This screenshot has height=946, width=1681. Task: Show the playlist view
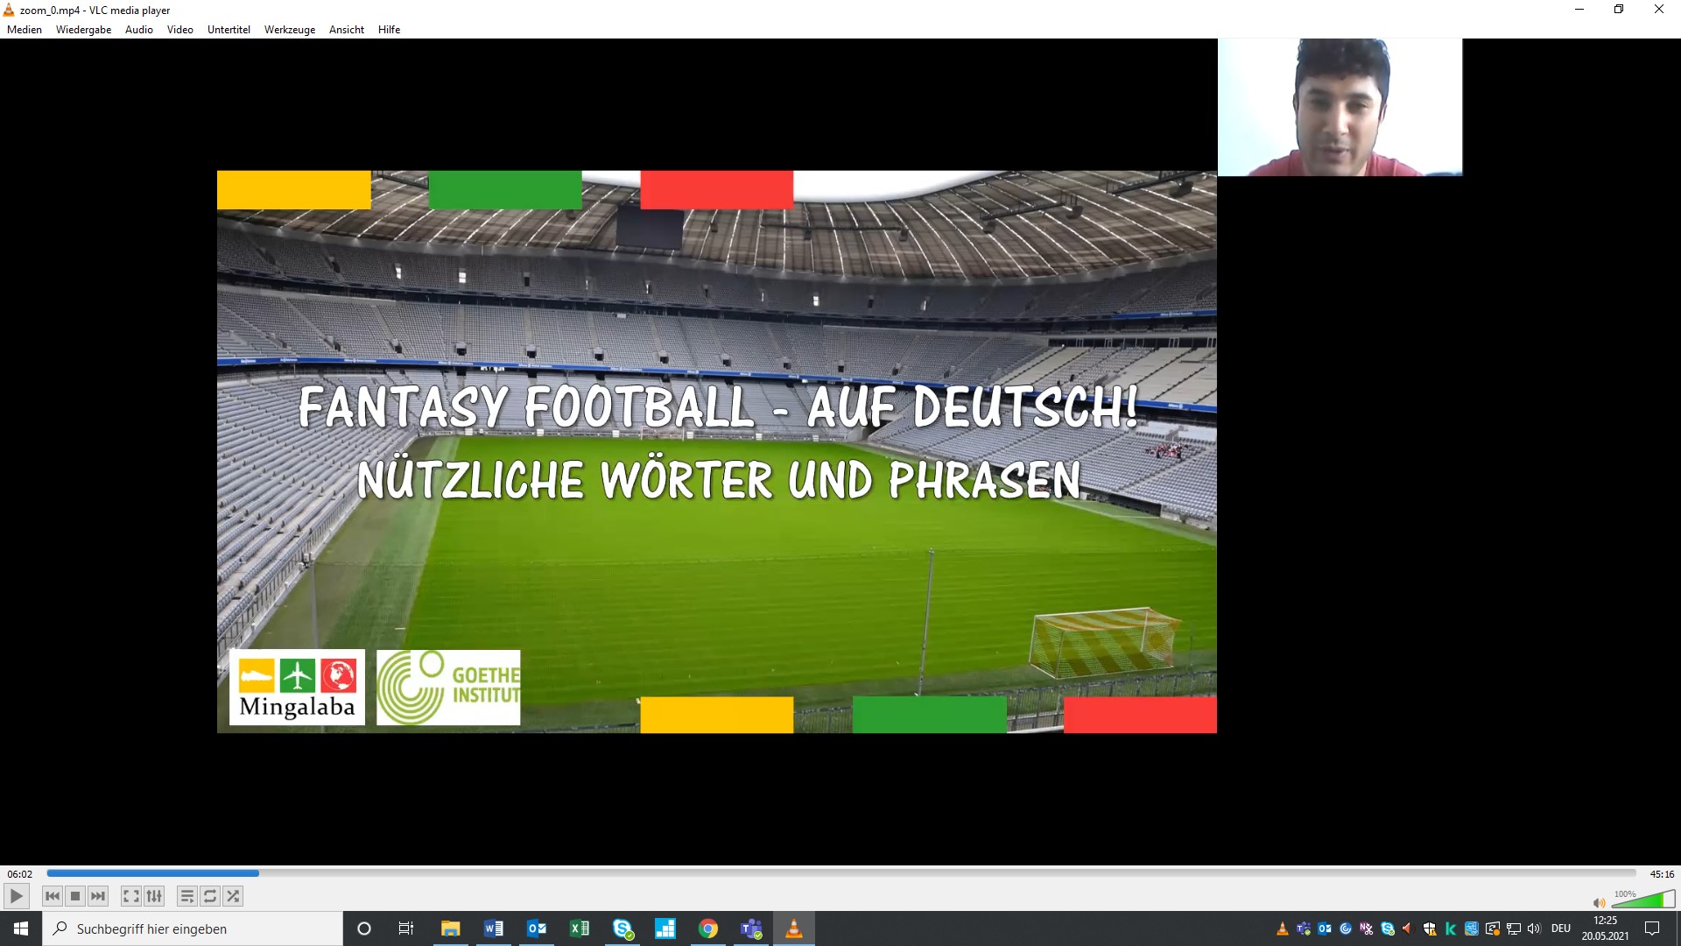coord(186,896)
